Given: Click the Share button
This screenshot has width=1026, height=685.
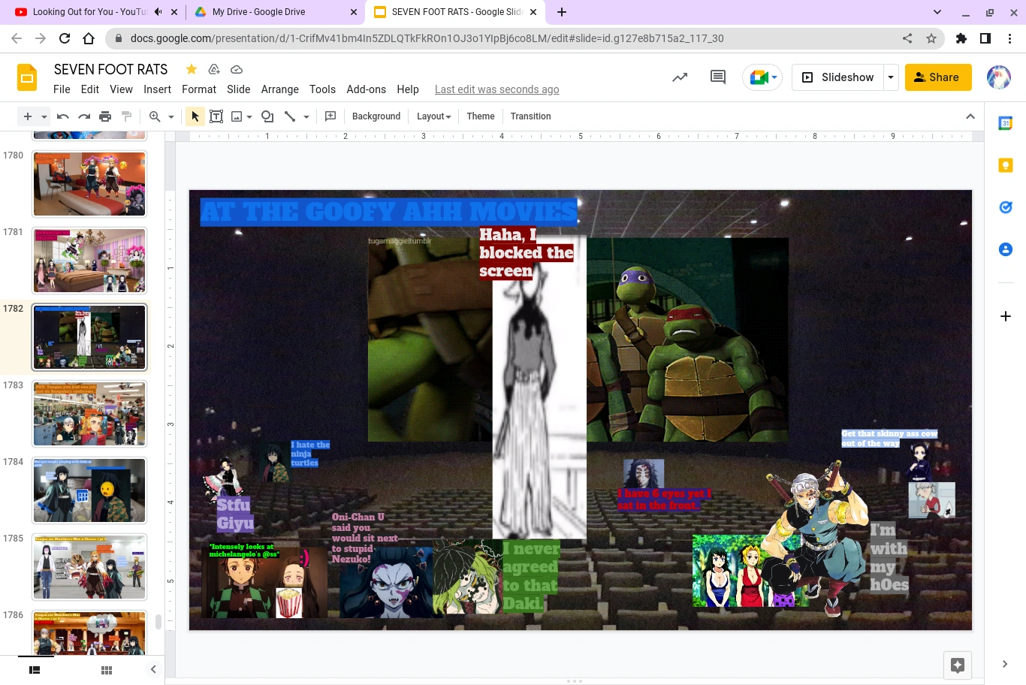Looking at the screenshot, I should coord(937,77).
